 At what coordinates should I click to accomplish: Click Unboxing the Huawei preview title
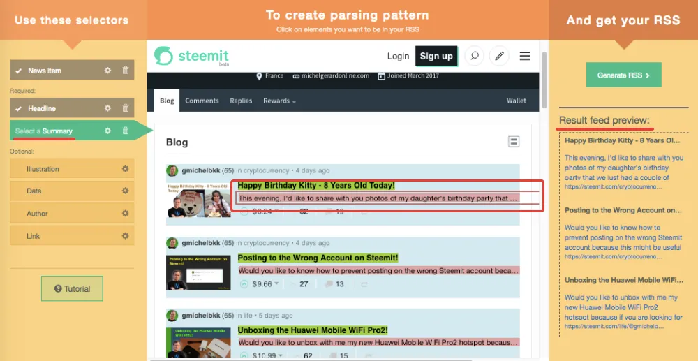point(623,280)
